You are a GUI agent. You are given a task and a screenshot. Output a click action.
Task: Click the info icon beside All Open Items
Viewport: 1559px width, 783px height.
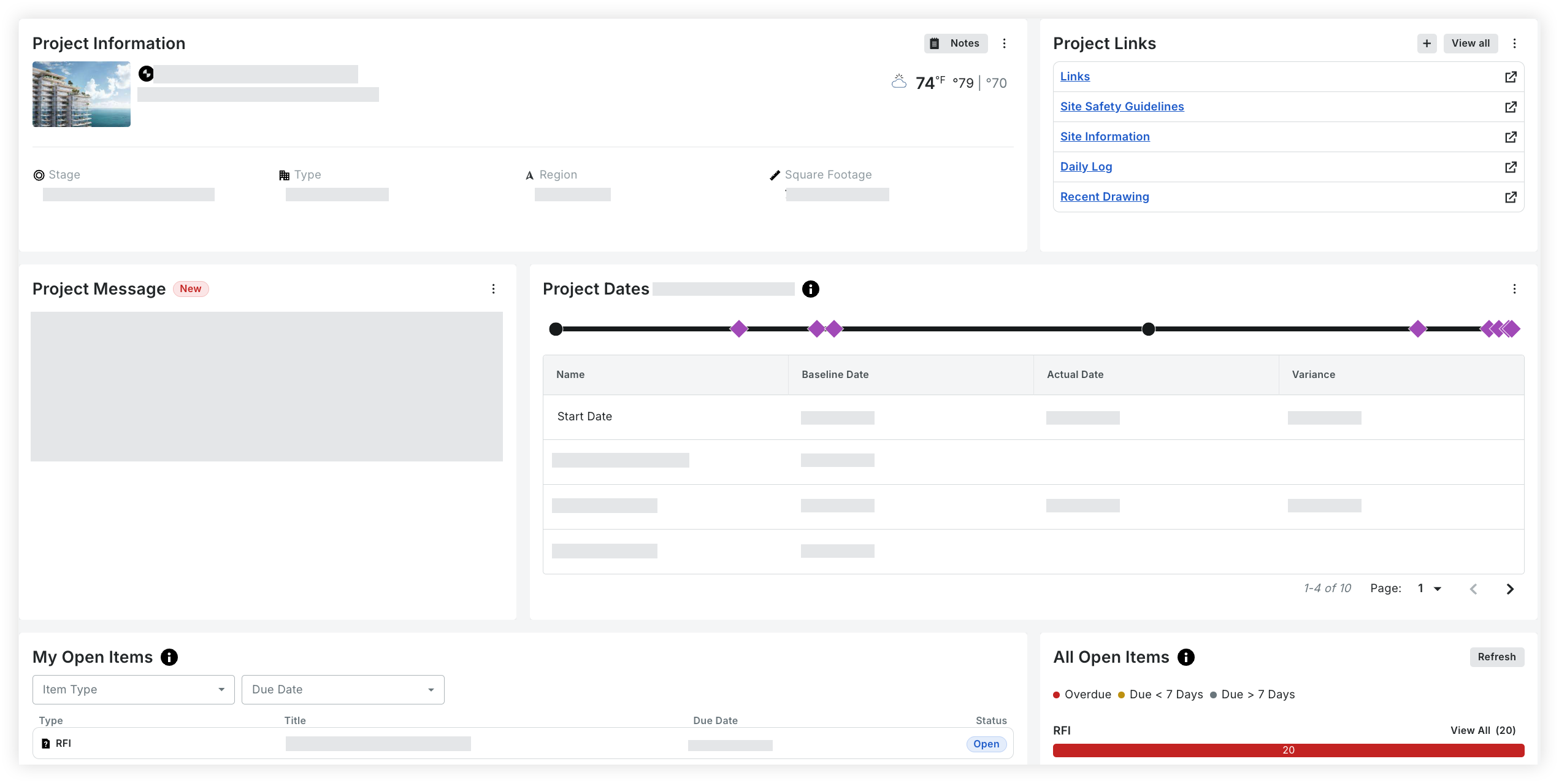1187,657
